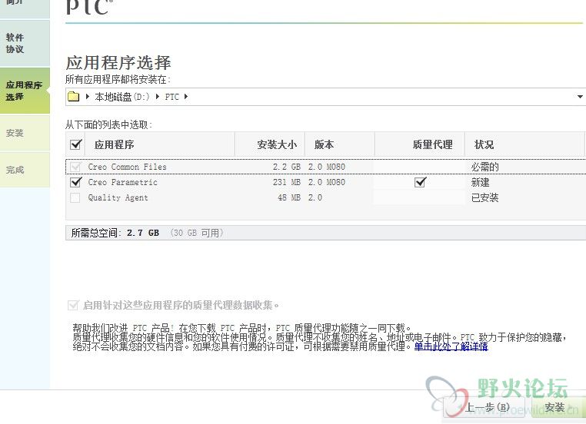Screen dimensions: 586x424
Task: Click the folder icon in install path
Action: pos(74,97)
